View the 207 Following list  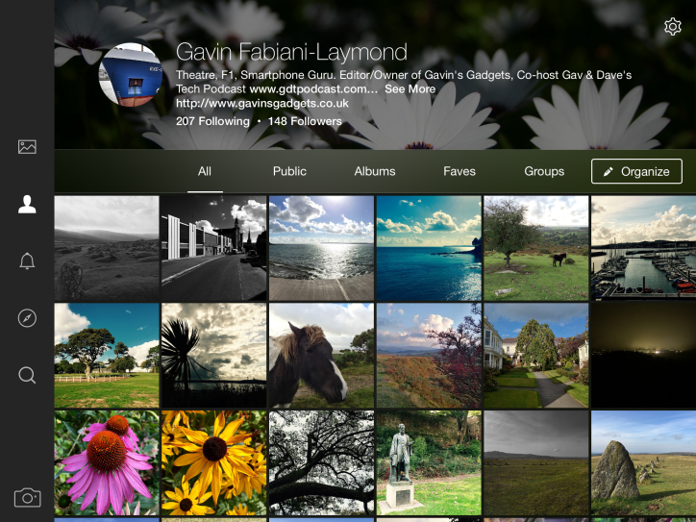(x=211, y=121)
